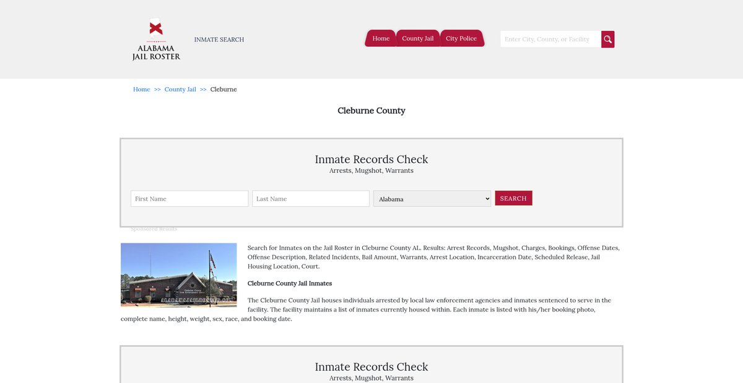Click the Sponsored Results label
Viewport: 743px width, 383px height.
[x=154, y=229]
